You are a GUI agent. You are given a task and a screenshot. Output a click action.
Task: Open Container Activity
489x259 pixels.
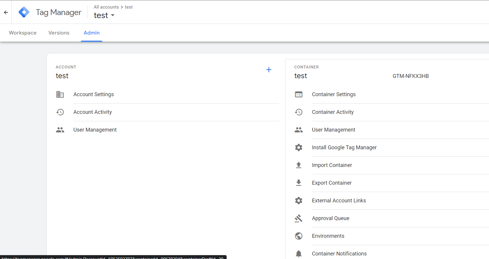333,112
